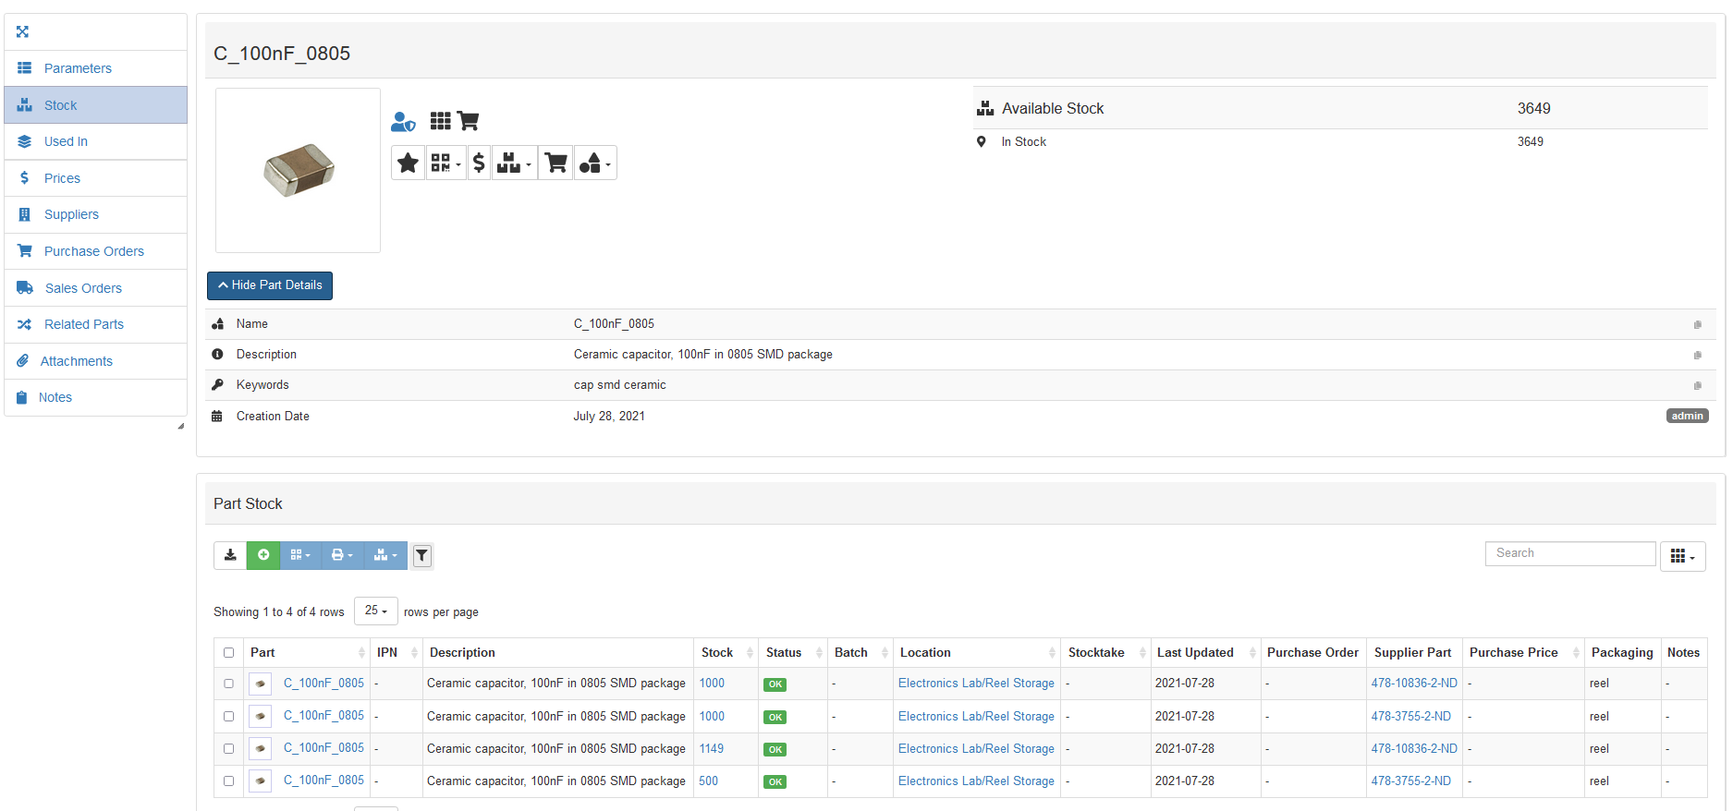This screenshot has height=811, width=1733.
Task: Open the Parameters sidebar section
Action: click(x=78, y=68)
